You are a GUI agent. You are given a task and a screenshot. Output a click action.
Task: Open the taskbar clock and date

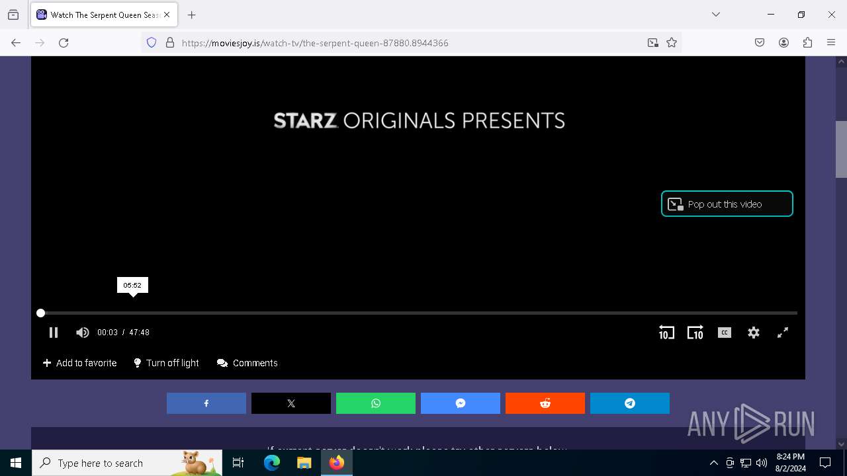point(790,463)
